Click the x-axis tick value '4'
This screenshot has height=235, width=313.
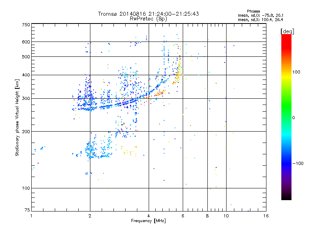click(149, 216)
